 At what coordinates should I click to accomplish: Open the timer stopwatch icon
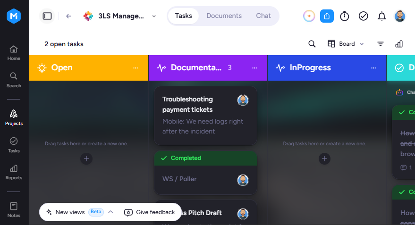(x=344, y=16)
